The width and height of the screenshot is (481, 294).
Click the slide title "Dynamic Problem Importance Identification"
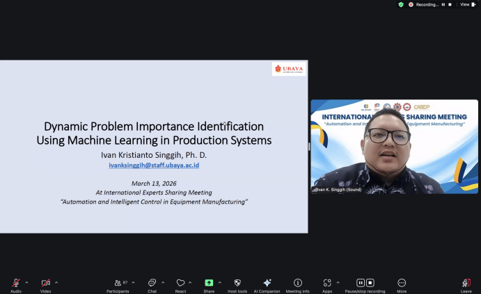tap(154, 126)
